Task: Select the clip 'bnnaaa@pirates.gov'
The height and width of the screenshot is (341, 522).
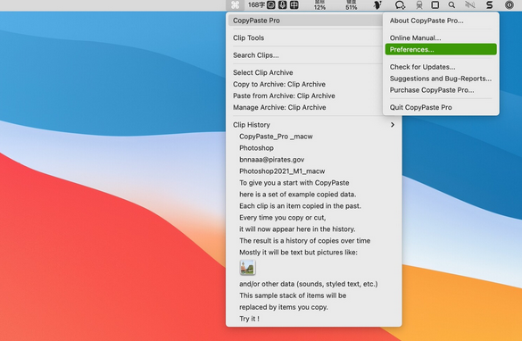Action: pos(313,160)
